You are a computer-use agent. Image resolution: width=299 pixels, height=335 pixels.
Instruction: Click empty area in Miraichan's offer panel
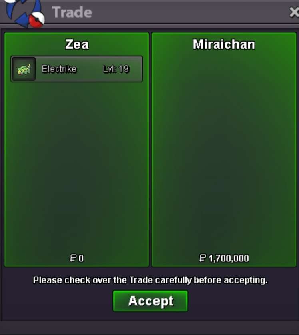224,150
